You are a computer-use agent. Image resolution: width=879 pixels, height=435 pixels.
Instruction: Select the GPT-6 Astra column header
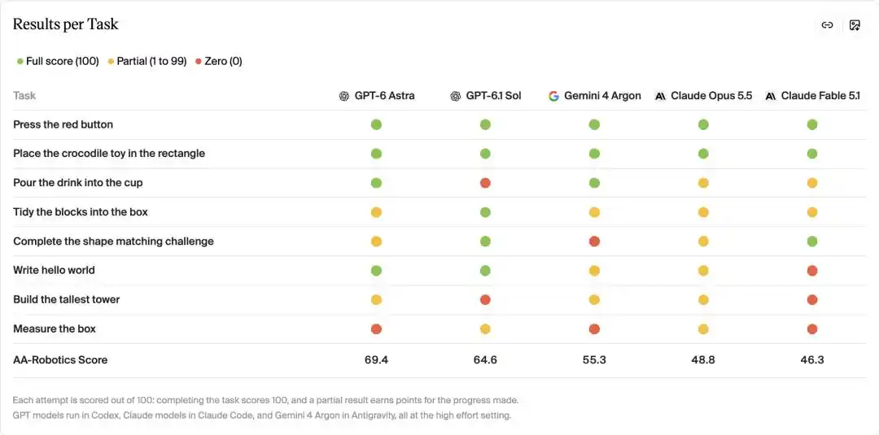pyautogui.click(x=378, y=96)
